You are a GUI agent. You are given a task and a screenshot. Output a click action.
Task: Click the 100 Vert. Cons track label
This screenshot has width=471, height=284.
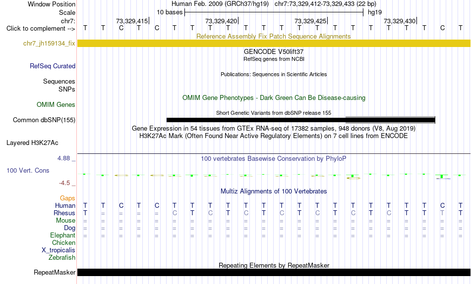pos(28,170)
